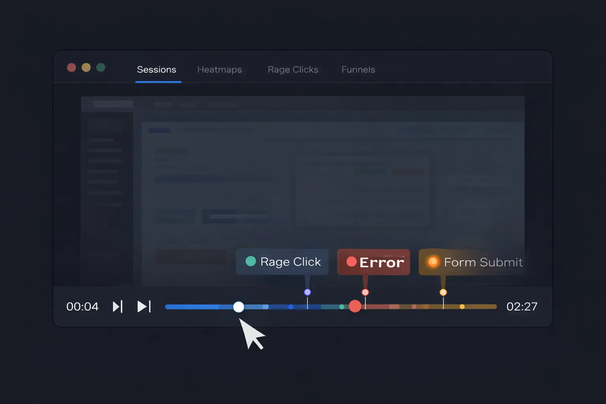Select the Funnels tab
This screenshot has height=404, width=606.
[x=358, y=69]
